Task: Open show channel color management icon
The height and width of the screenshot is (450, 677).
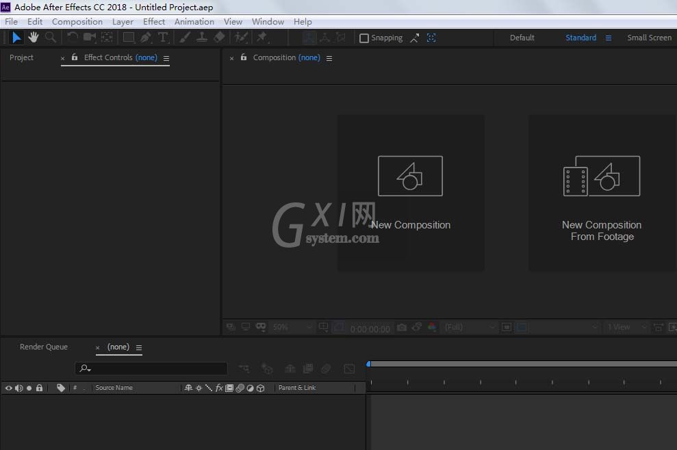Action: coord(432,327)
